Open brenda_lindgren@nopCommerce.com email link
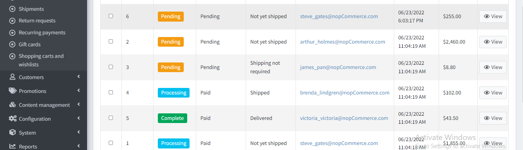The height and width of the screenshot is (150, 523). [x=345, y=93]
